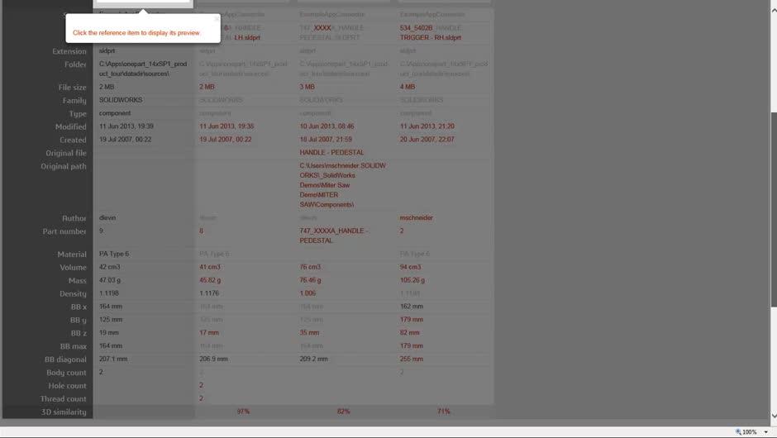Image resolution: width=777 pixels, height=438 pixels.
Task: Close the reference item preview tooltip
Action: pyautogui.click(x=216, y=18)
